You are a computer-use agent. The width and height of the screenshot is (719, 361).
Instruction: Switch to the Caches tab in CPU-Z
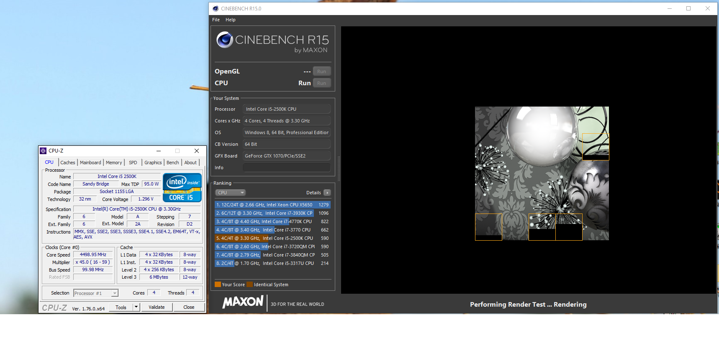click(x=68, y=163)
